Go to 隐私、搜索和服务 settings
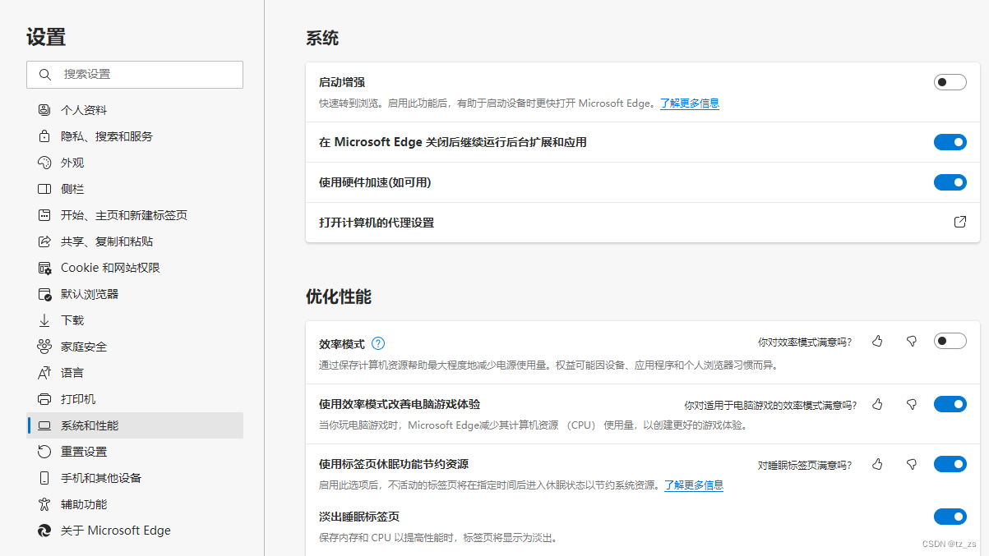Screen dimensions: 989x556 pos(135,136)
